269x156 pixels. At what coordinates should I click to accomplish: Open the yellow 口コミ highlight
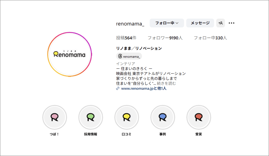point(127,117)
